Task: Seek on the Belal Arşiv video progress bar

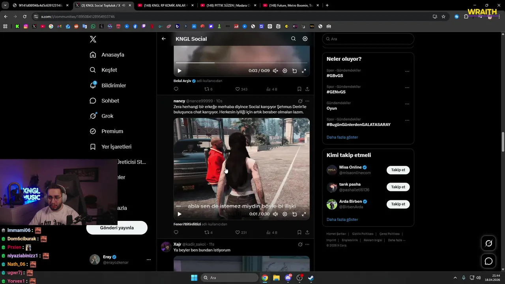Action: [241, 63]
